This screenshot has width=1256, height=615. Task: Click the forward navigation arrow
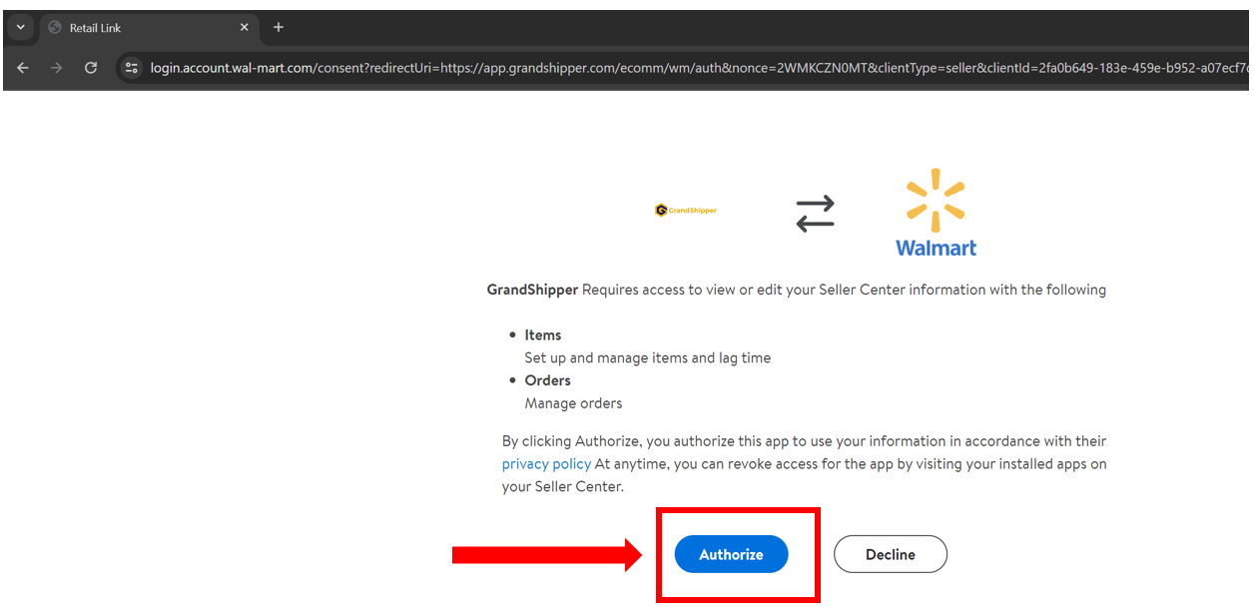click(57, 68)
